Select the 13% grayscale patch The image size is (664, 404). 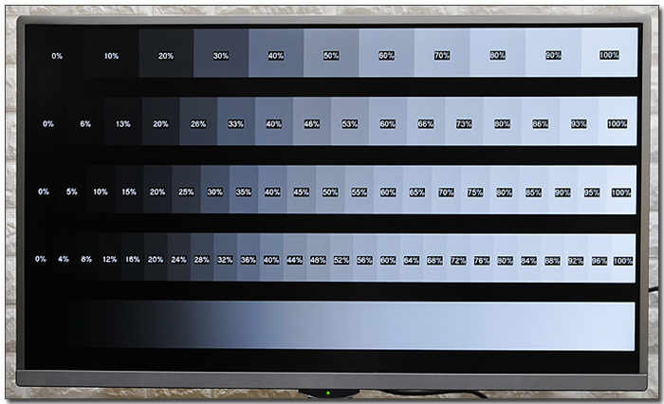[122, 123]
